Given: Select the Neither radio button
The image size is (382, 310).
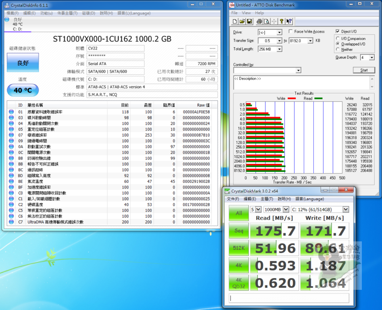Looking at the screenshot, I should click(x=338, y=50).
